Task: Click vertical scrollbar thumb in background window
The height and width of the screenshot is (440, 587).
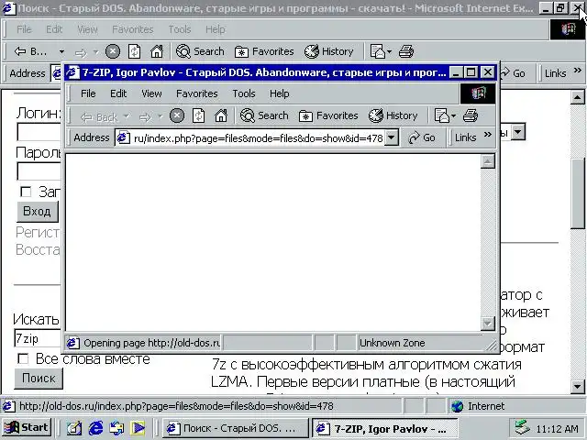Action: 577,193
